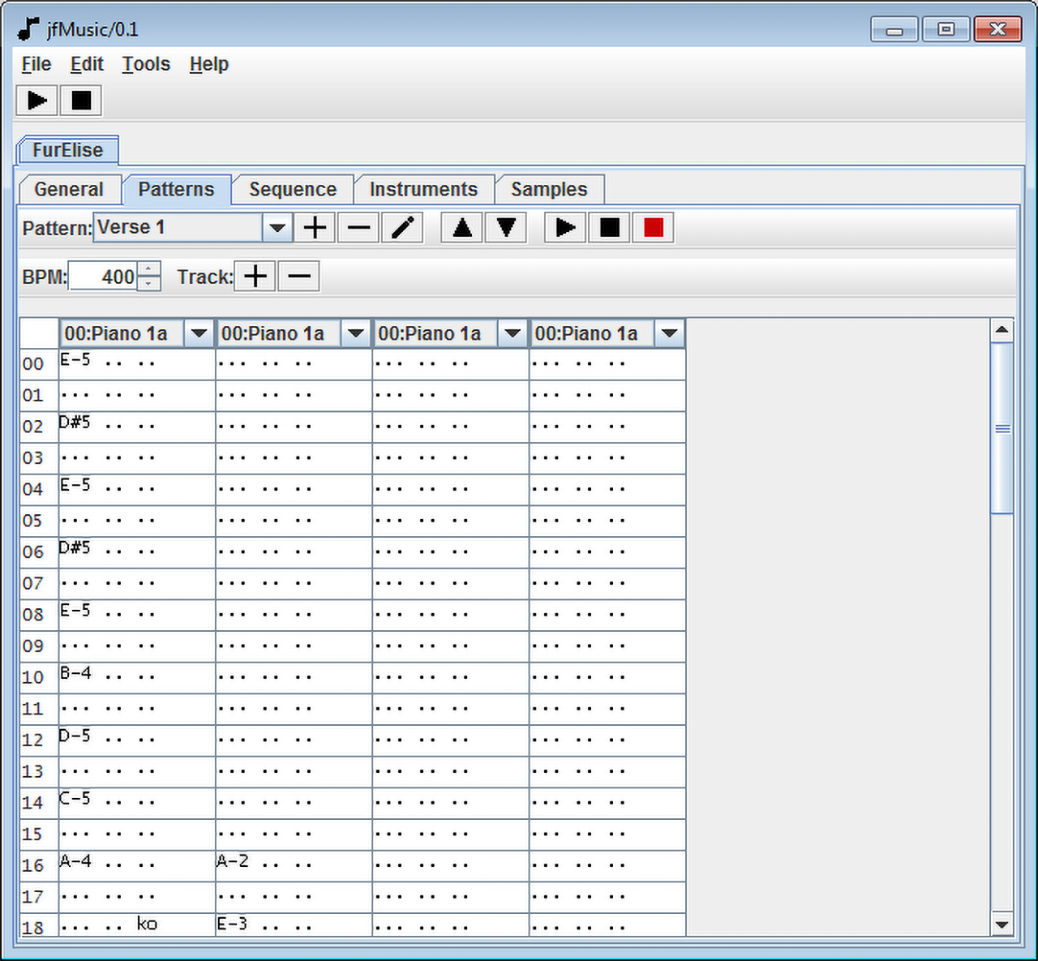Switch to the General tab
The image size is (1038, 961).
(x=69, y=189)
